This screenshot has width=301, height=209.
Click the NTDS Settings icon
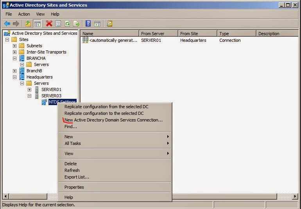[45, 102]
